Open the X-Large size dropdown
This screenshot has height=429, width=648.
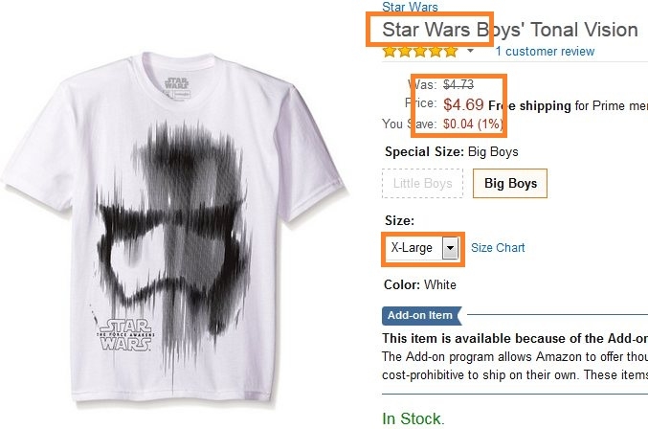422,248
